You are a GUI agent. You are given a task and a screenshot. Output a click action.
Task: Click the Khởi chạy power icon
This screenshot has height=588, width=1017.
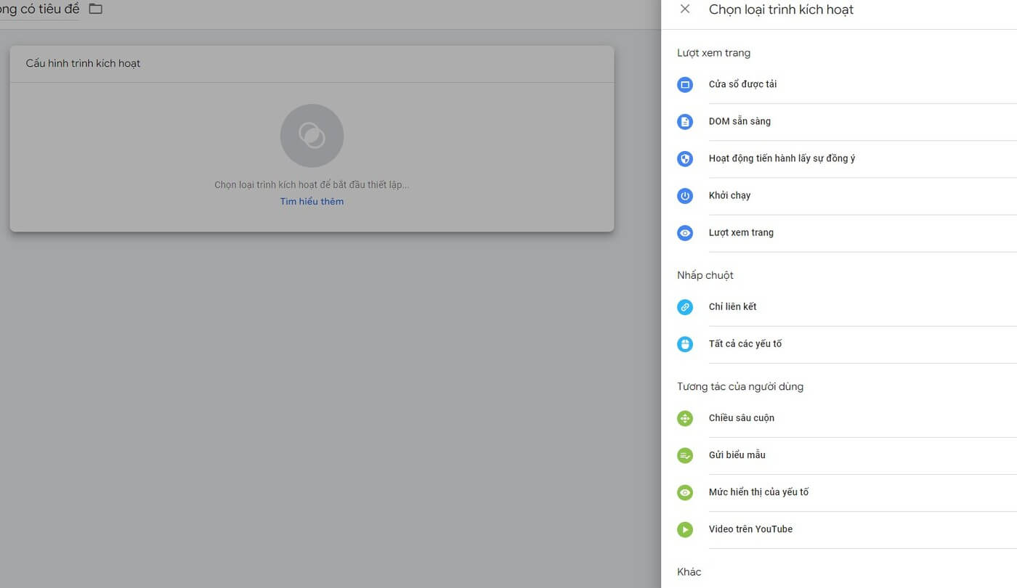(684, 195)
